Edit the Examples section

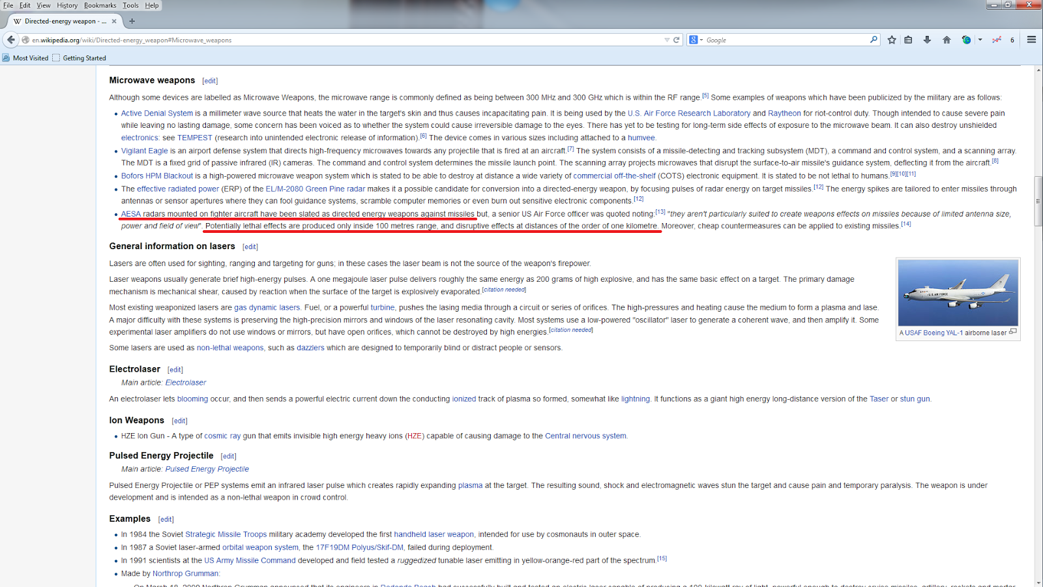166,520
